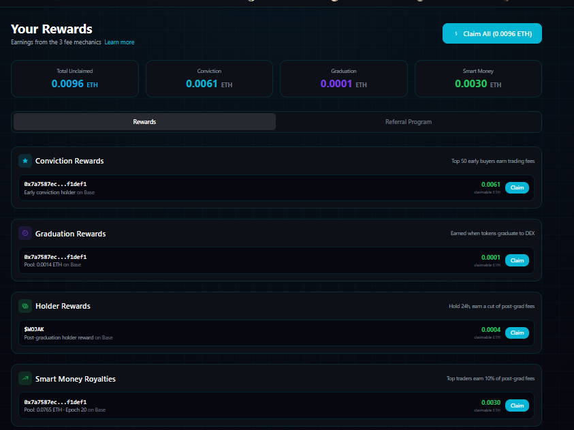Click the 0.0001 claimable ETH amount in row
The image size is (574, 430).
[x=490, y=257]
